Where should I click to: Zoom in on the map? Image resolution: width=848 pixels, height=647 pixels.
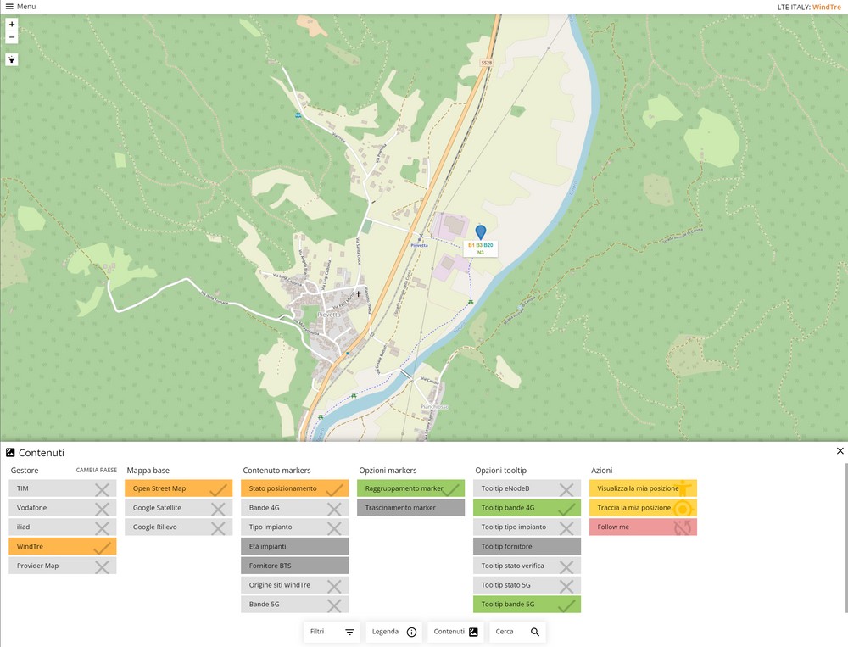point(12,25)
